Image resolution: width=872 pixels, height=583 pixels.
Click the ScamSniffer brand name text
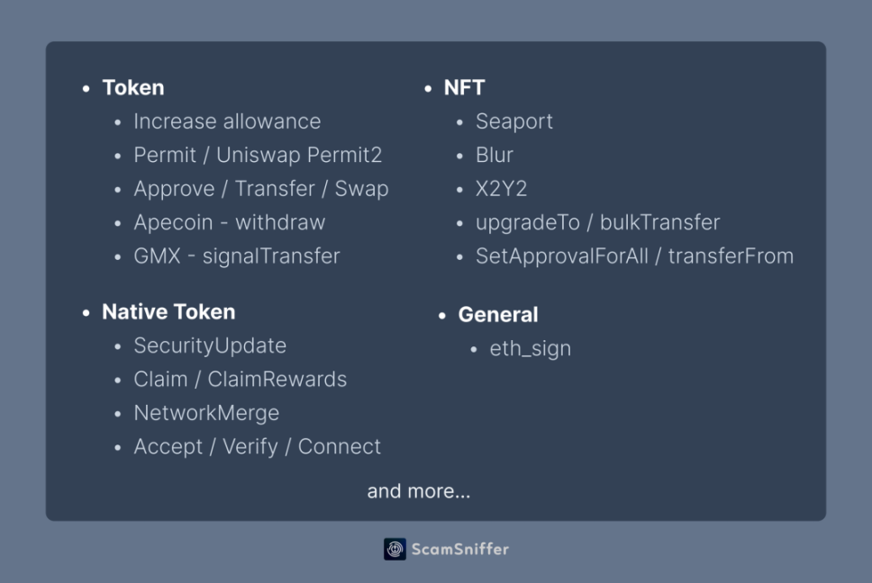[459, 549]
